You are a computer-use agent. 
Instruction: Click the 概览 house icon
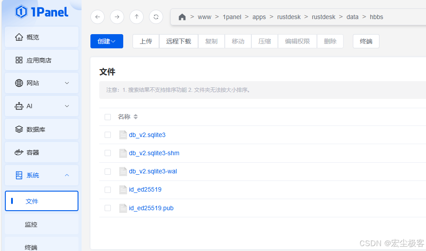(19, 37)
